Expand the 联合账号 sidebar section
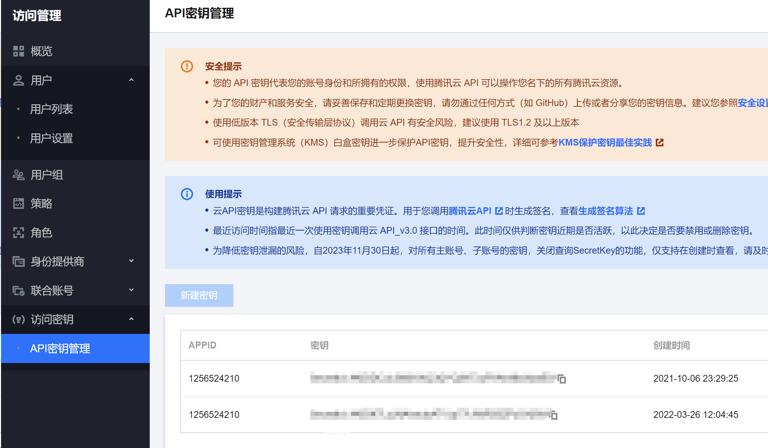 point(131,290)
